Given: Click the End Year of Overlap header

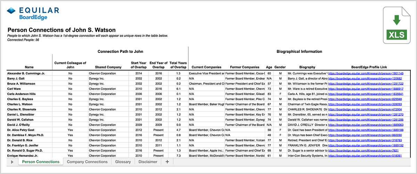Looking at the screenshot, I should click(158, 65).
